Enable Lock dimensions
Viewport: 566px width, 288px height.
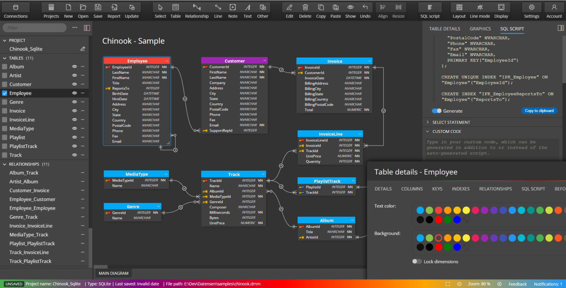tap(417, 261)
